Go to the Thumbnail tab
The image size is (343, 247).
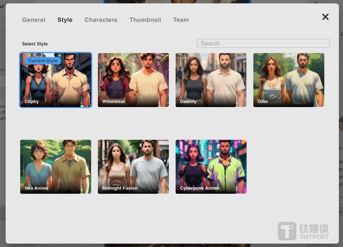coord(145,20)
